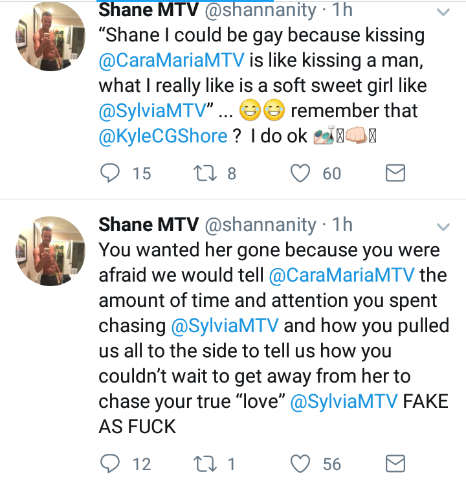Retweet the tweet with 8 retweets
This screenshot has height=492, width=466.
205,173
